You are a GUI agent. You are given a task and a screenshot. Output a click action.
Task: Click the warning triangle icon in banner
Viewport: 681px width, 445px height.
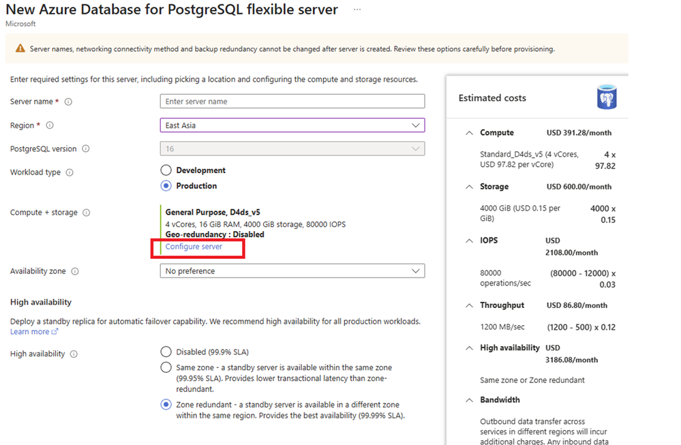[20, 48]
